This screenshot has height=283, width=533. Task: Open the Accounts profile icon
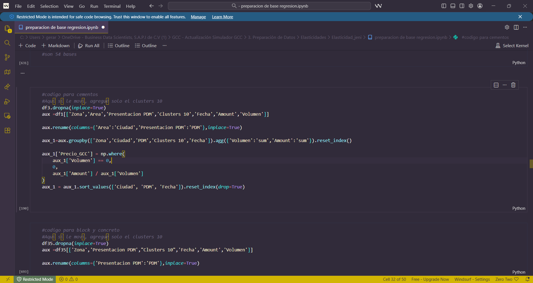click(480, 6)
